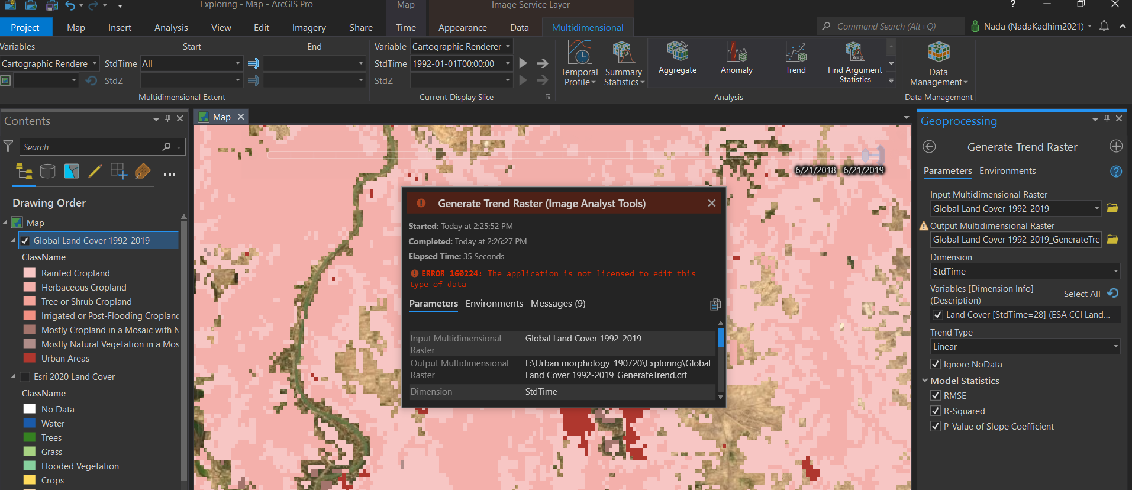Click the Contents search field
Image resolution: width=1132 pixels, height=490 pixels.
(102, 147)
